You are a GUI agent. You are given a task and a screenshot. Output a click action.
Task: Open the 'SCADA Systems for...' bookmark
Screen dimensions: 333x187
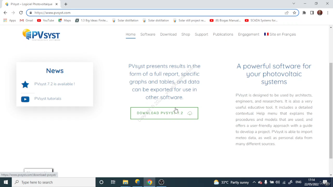tap(261, 21)
